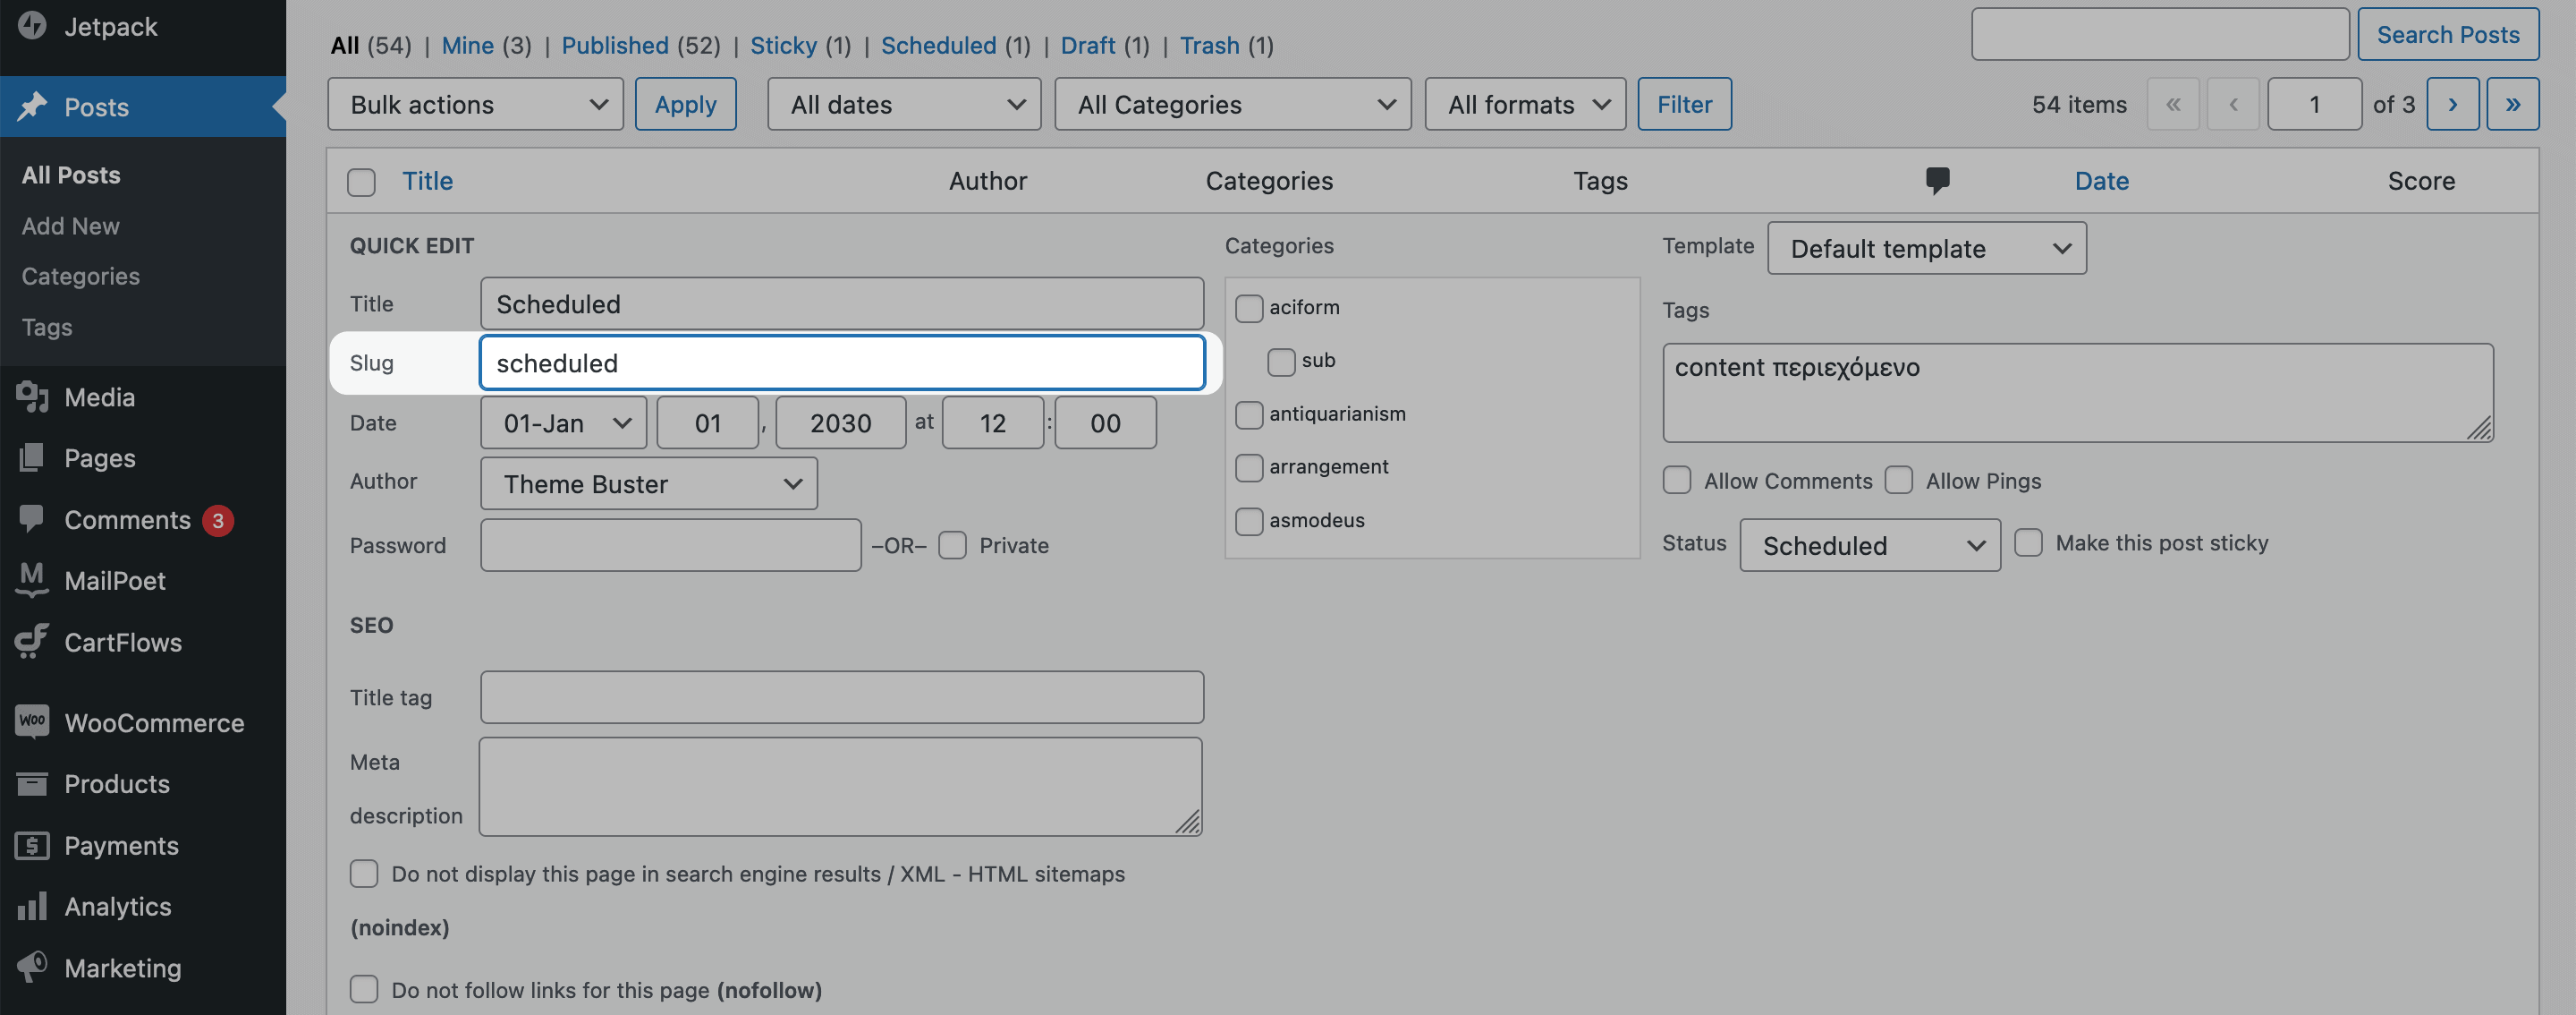The width and height of the screenshot is (2576, 1015).
Task: Check the antiquarianism category checkbox
Action: [x=1249, y=414]
